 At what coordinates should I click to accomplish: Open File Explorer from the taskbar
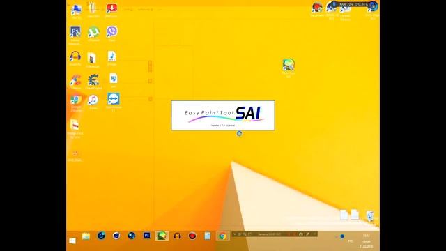(86, 236)
